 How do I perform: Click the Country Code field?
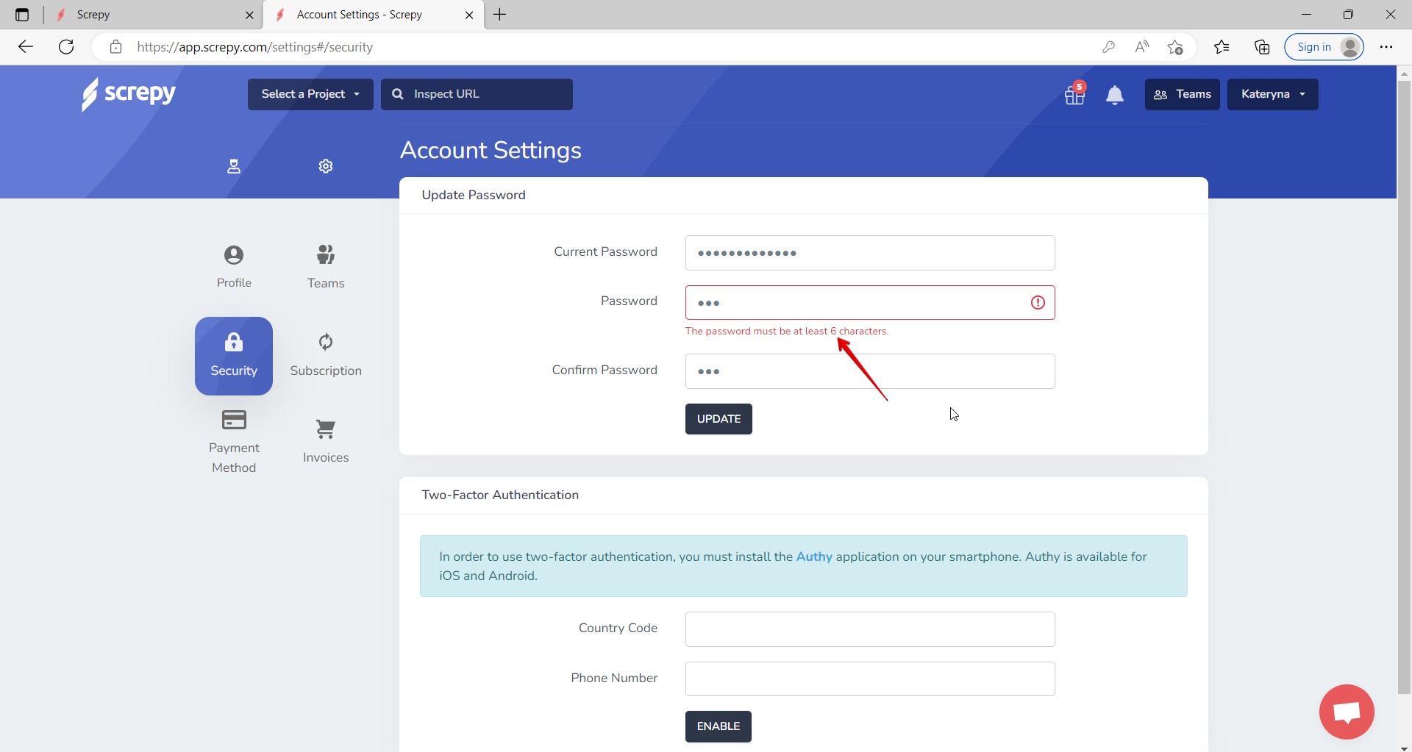[870, 629]
